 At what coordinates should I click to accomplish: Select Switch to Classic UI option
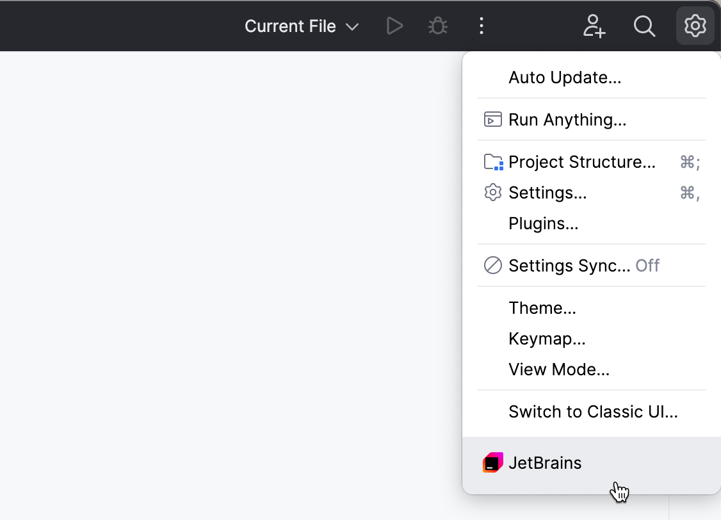pos(593,412)
